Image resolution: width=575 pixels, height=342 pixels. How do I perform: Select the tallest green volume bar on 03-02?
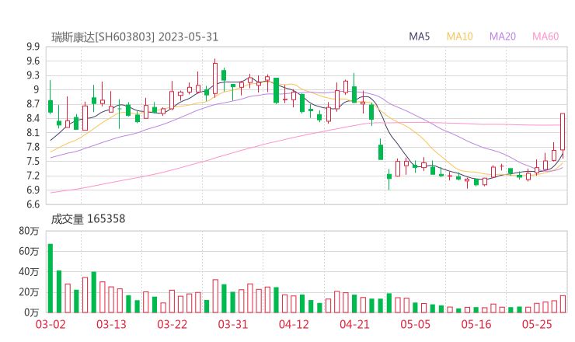(x=51, y=278)
